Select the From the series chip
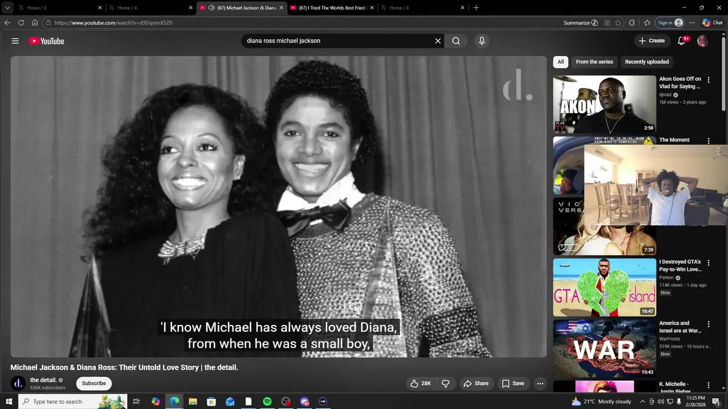The image size is (728, 409). pos(594,62)
